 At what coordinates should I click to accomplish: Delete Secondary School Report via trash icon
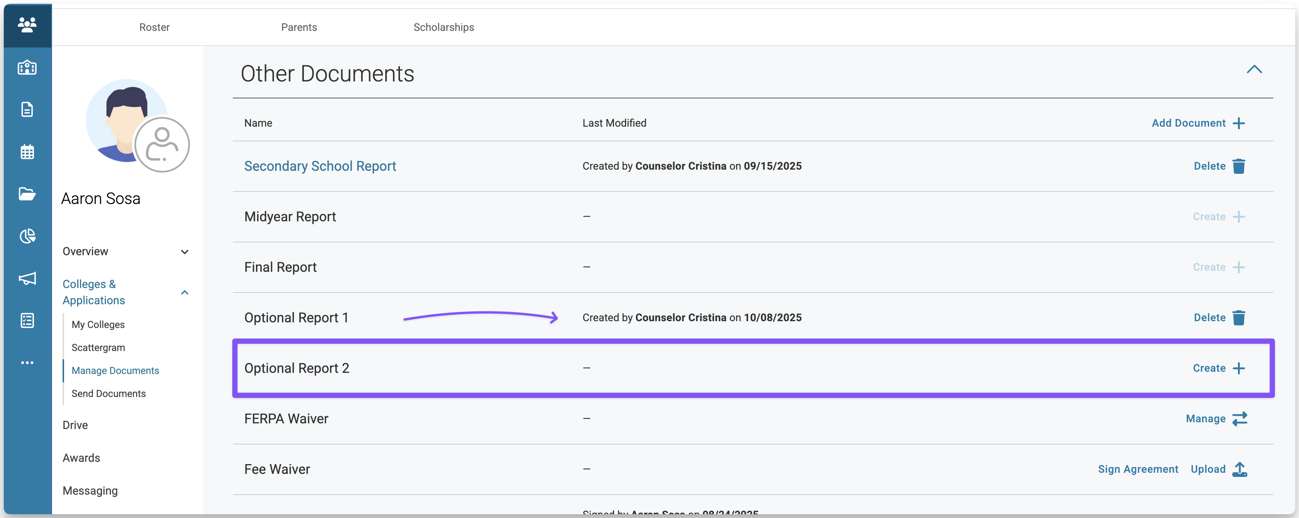click(x=1238, y=166)
